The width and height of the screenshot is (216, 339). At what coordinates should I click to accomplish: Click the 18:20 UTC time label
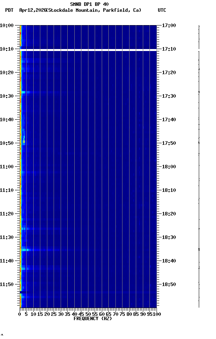(x=169, y=214)
